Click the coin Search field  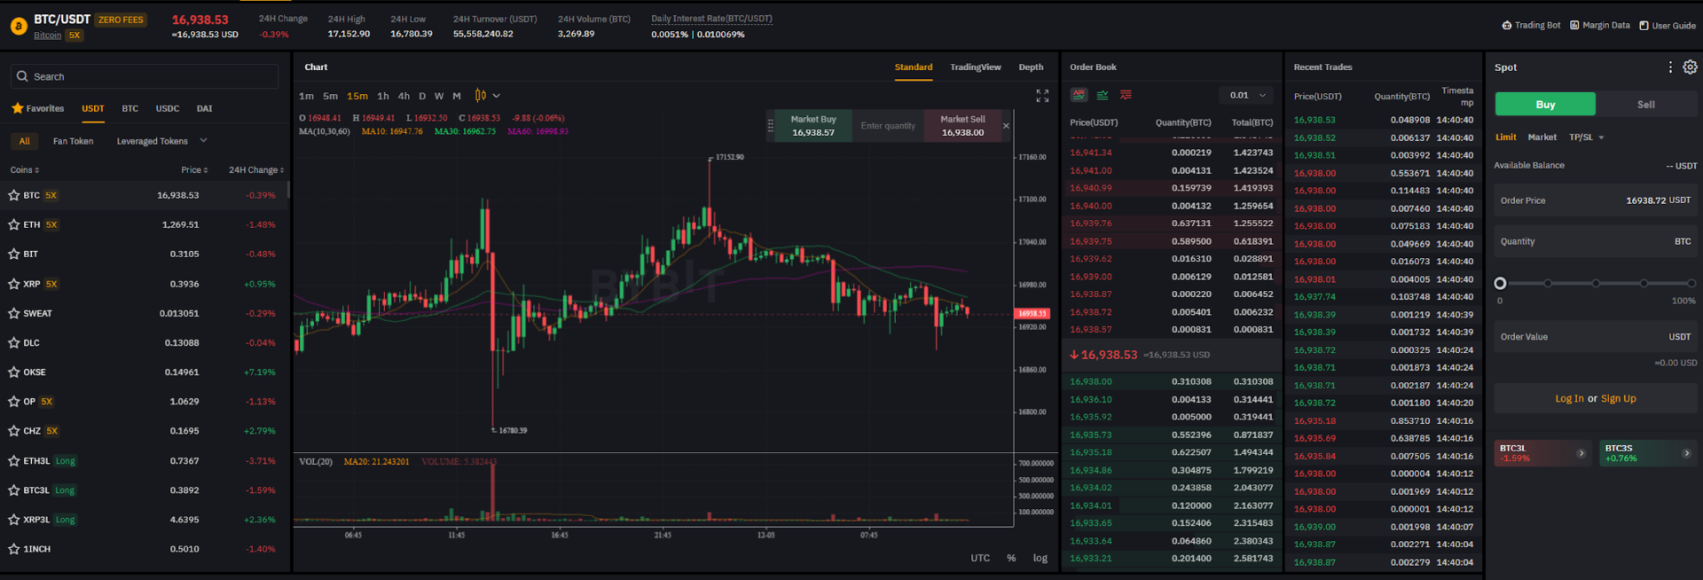pos(145,77)
